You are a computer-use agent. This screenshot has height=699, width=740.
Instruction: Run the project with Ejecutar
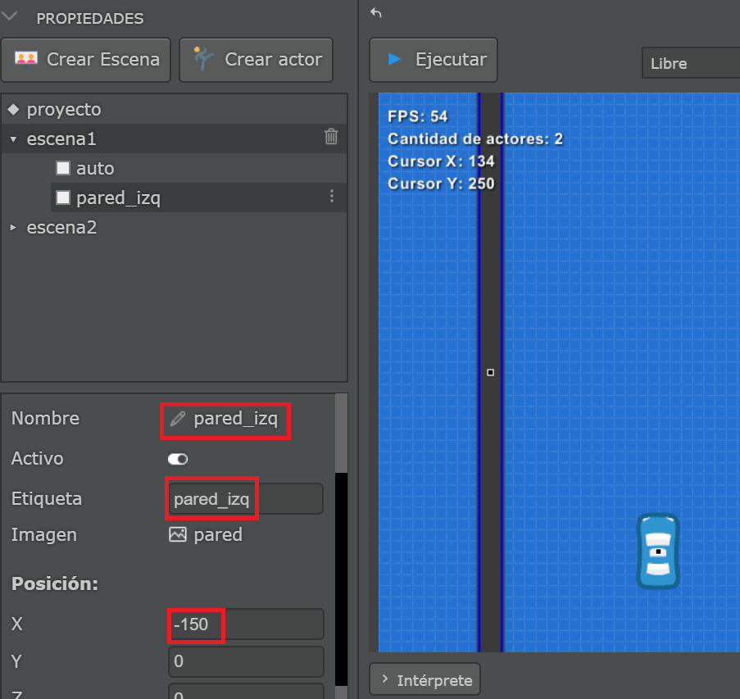point(434,60)
